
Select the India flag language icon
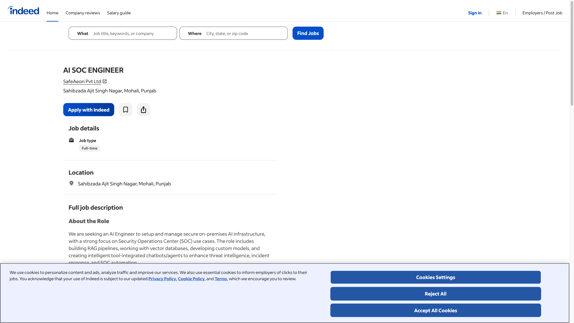click(x=499, y=13)
